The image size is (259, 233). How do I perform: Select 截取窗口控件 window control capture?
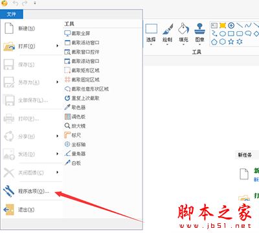coord(82,52)
